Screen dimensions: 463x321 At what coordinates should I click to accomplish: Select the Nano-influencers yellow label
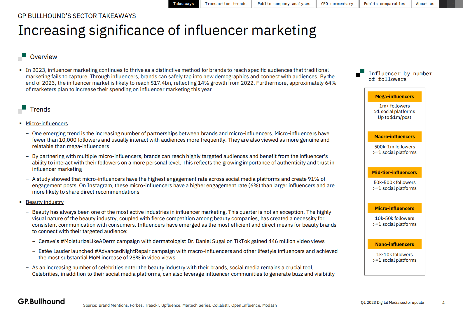394,244
